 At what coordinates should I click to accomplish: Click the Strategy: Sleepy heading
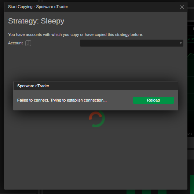[x=36, y=21]
